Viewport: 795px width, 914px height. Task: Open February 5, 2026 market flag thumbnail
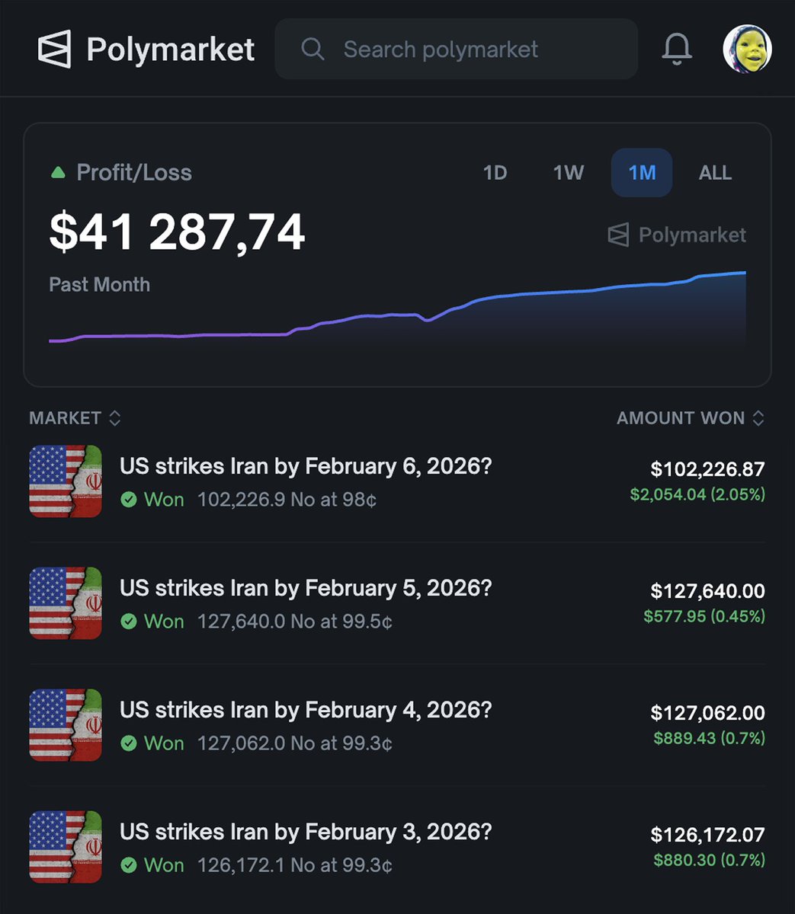[66, 603]
